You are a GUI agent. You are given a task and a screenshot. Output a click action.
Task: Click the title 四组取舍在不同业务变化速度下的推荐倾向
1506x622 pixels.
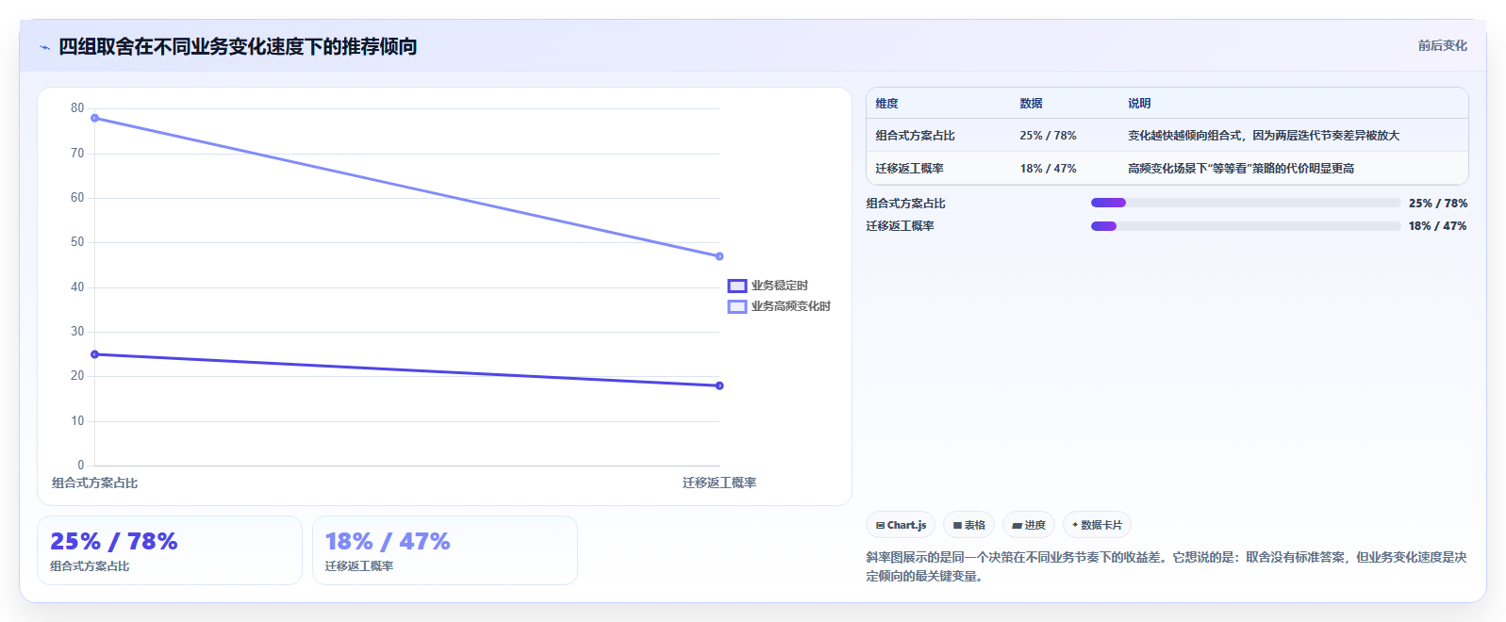pyautogui.click(x=238, y=46)
